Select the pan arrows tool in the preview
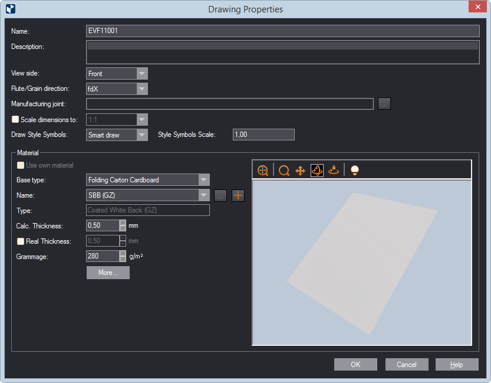The height and width of the screenshot is (383, 491). pos(300,171)
